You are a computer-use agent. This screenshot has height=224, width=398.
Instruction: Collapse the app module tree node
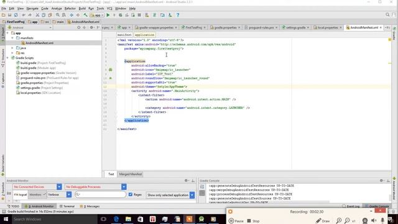point(7,33)
